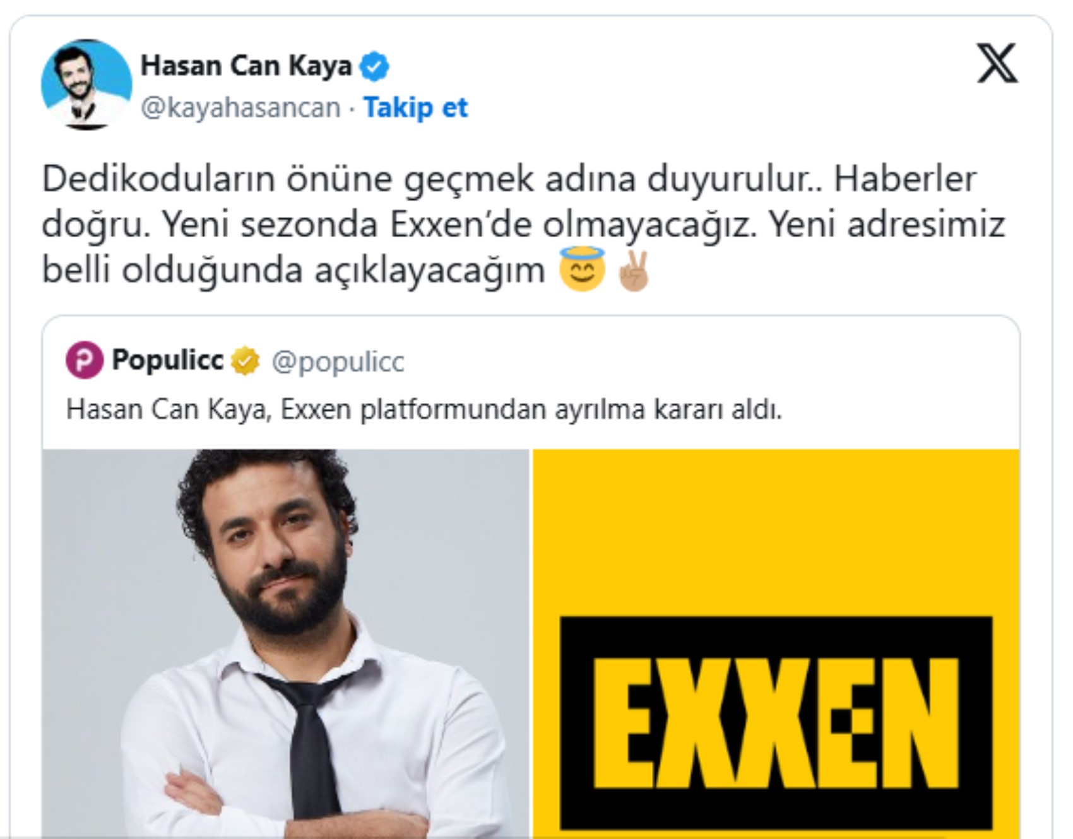
Task: Follow the account via Takip et
Action: coord(415,108)
